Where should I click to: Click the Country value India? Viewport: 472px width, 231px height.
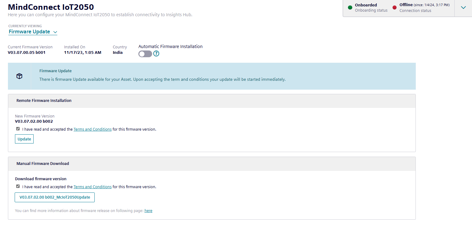[118, 53]
